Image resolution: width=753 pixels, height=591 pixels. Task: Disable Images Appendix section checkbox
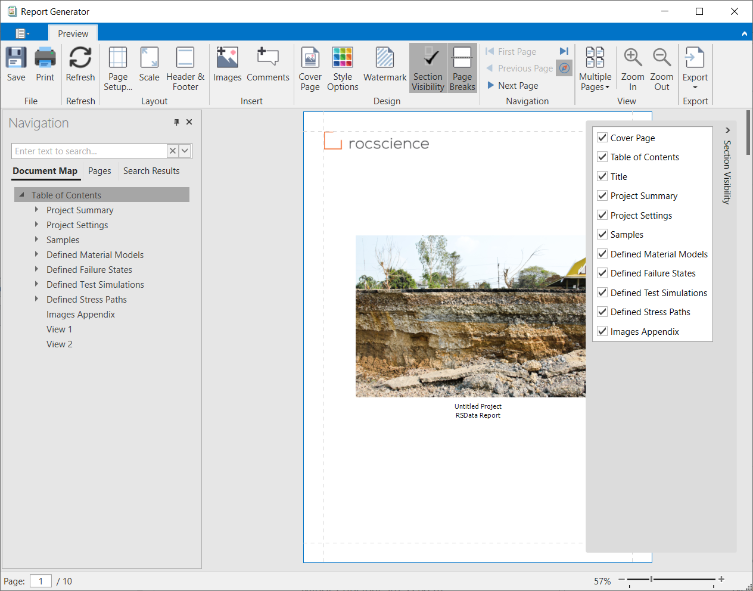(602, 332)
